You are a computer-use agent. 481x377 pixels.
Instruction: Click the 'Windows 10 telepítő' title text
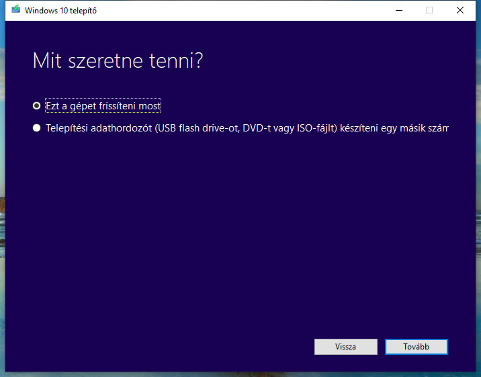(60, 11)
